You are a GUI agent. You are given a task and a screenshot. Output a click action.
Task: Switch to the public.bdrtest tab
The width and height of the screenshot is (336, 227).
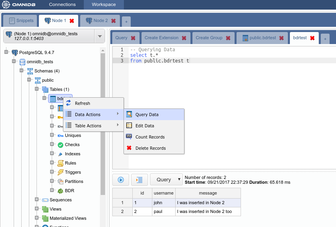click(262, 38)
